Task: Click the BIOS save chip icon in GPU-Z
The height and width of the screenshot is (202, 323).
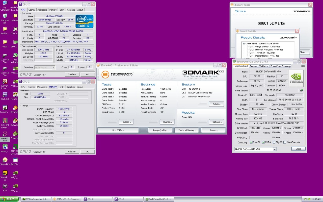Action: pos(301,90)
